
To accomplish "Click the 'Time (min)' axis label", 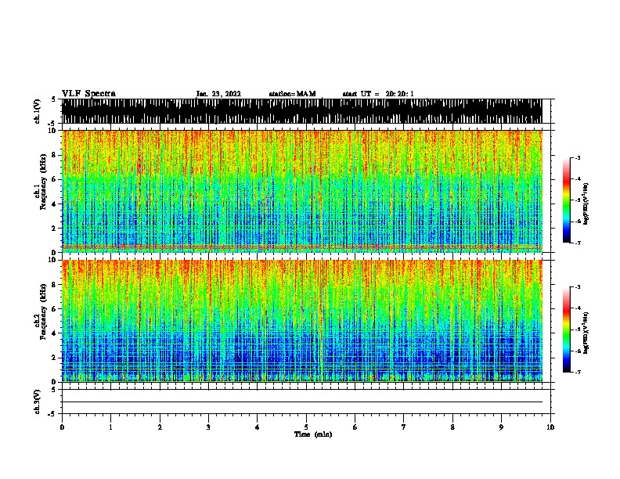I will coord(313,434).
